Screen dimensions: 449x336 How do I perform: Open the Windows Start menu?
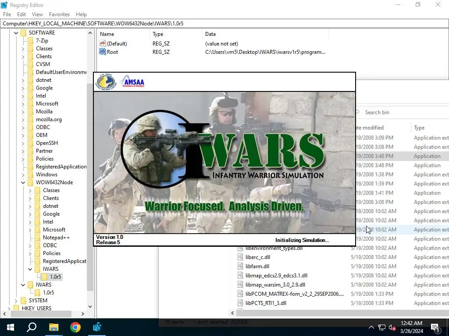11,327
